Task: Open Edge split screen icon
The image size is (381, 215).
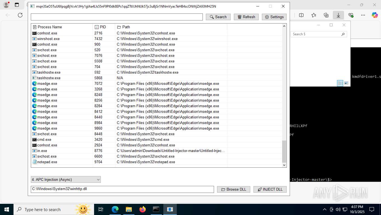Action: coord(301,15)
